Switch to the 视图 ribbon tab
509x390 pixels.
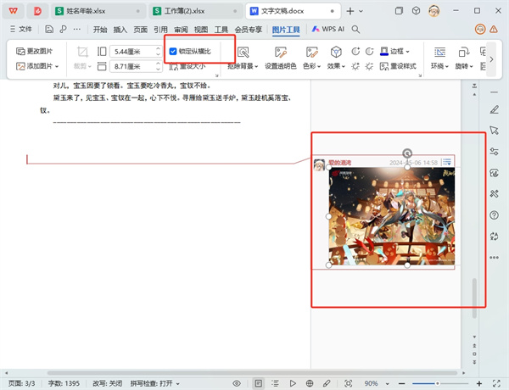[201, 30]
